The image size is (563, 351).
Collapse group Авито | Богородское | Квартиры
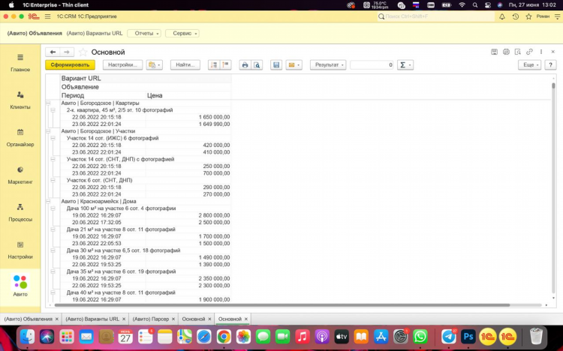click(x=48, y=103)
